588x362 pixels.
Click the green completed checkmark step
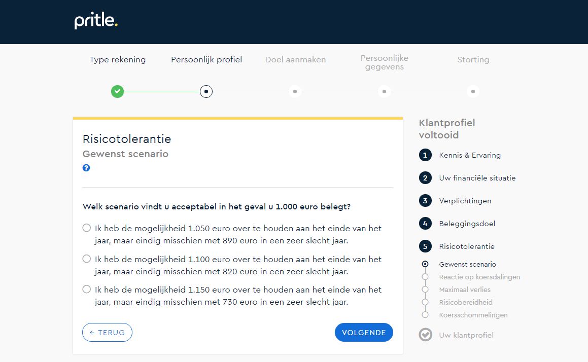(x=117, y=92)
